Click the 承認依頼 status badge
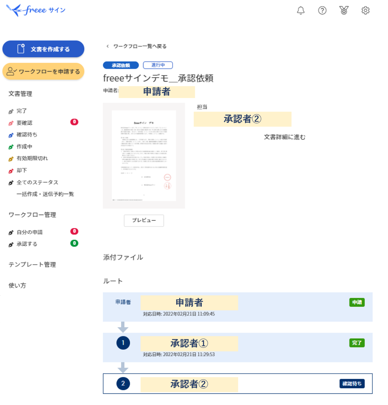The image size is (388, 405). point(121,65)
